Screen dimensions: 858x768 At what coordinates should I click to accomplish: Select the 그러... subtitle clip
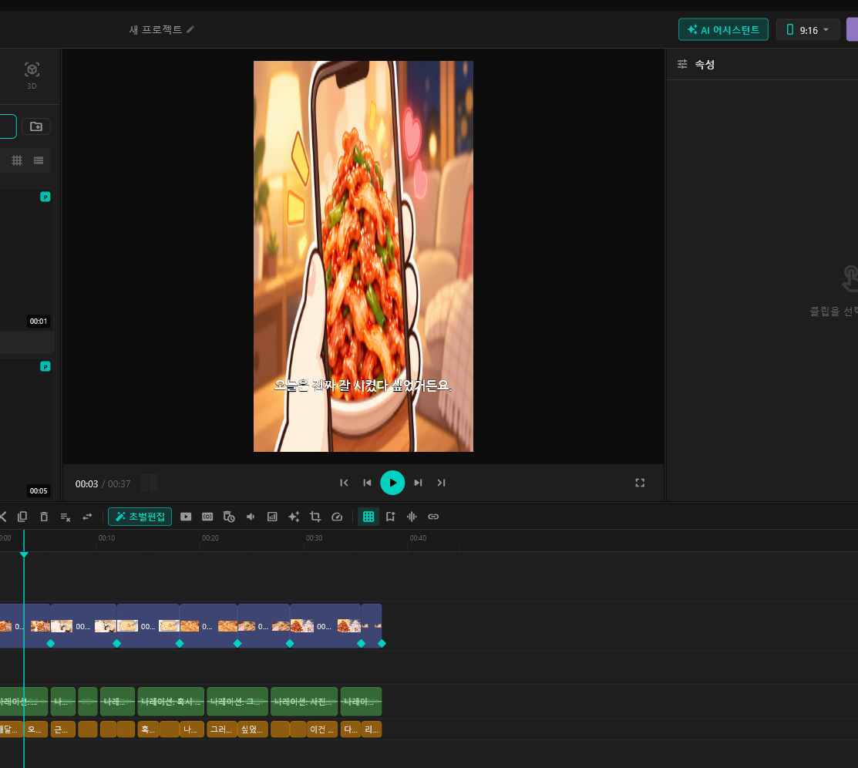[221, 729]
